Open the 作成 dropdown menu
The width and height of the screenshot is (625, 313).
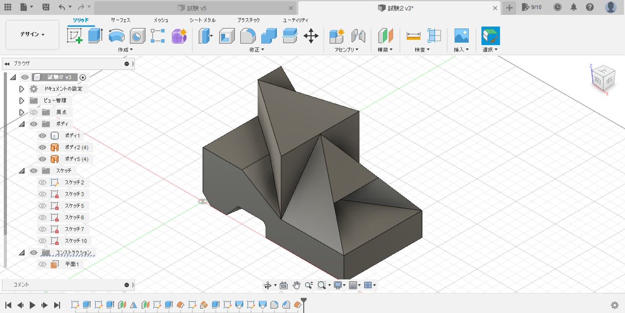(x=125, y=49)
